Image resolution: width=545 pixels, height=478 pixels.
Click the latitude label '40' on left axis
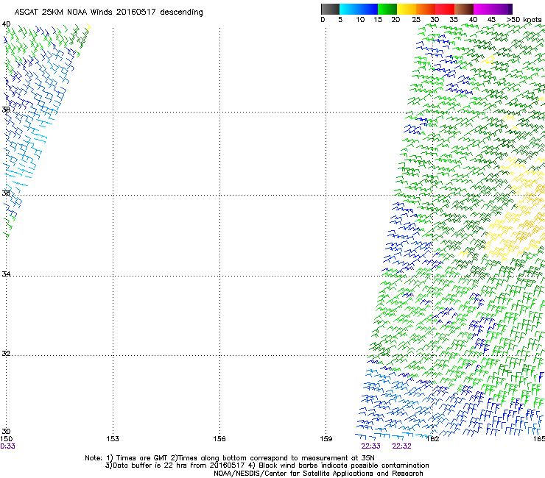6,24
